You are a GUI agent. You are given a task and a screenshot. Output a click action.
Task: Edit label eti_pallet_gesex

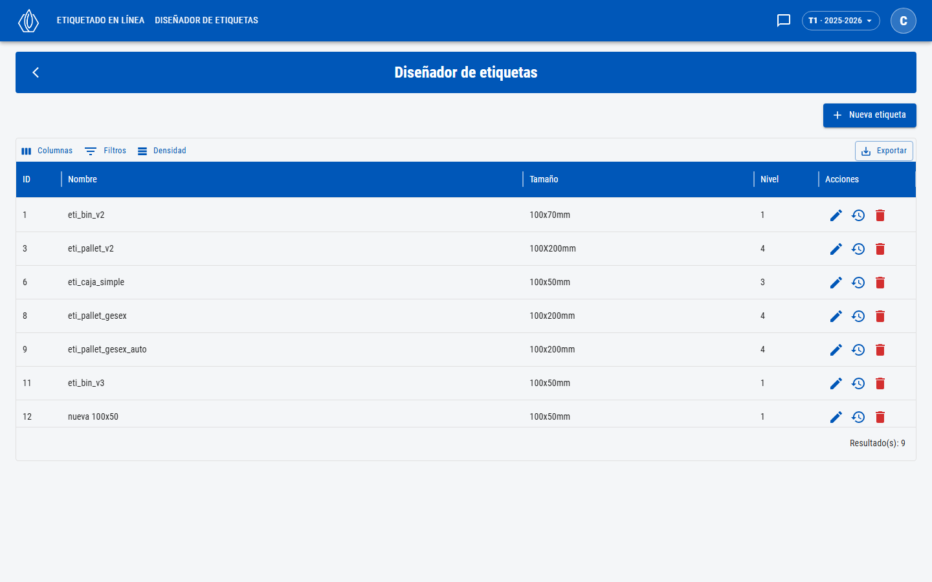click(x=836, y=316)
